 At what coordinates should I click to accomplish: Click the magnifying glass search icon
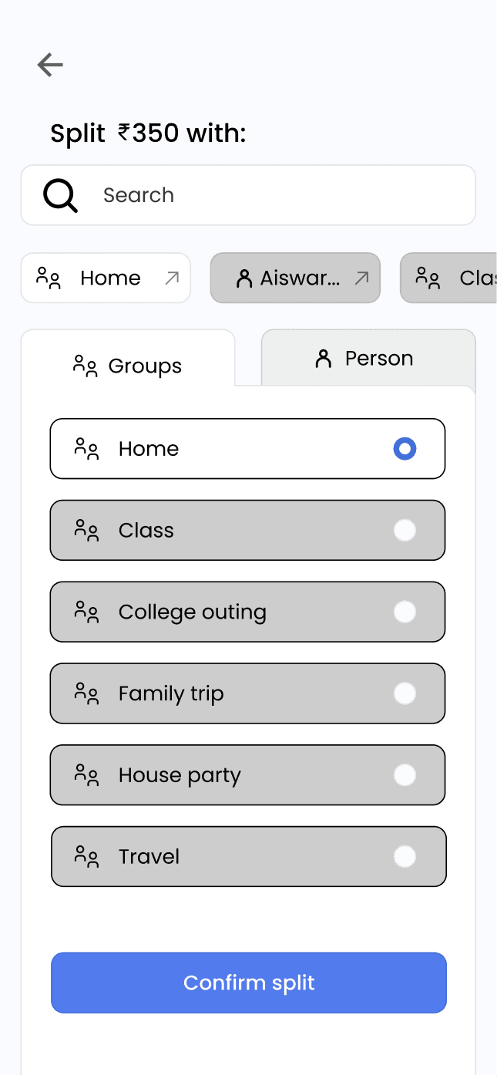coord(60,195)
